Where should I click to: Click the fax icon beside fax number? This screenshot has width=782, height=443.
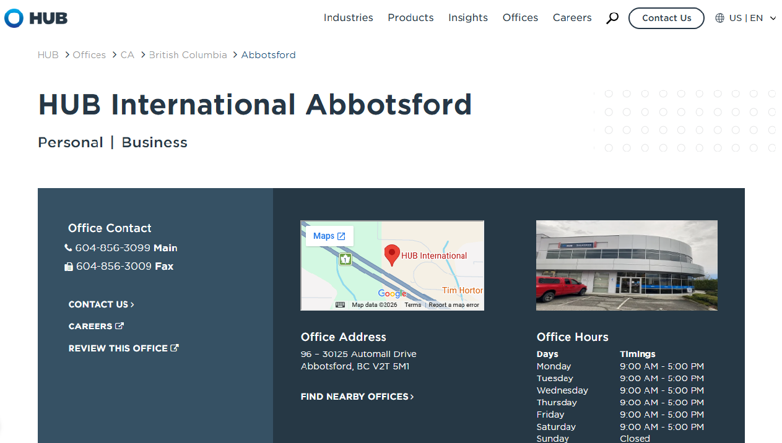(69, 267)
